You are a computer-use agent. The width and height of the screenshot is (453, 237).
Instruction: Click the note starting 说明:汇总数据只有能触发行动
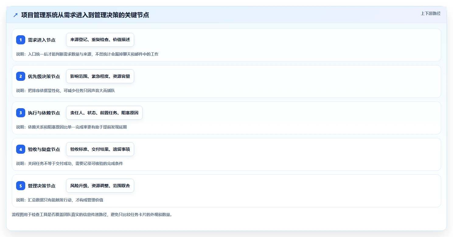60,200
